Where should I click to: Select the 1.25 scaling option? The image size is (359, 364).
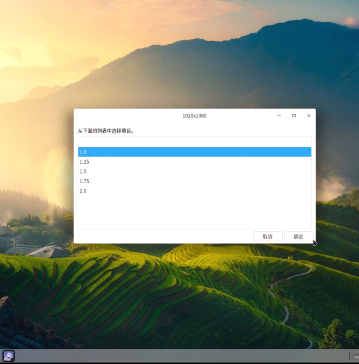tap(133, 162)
